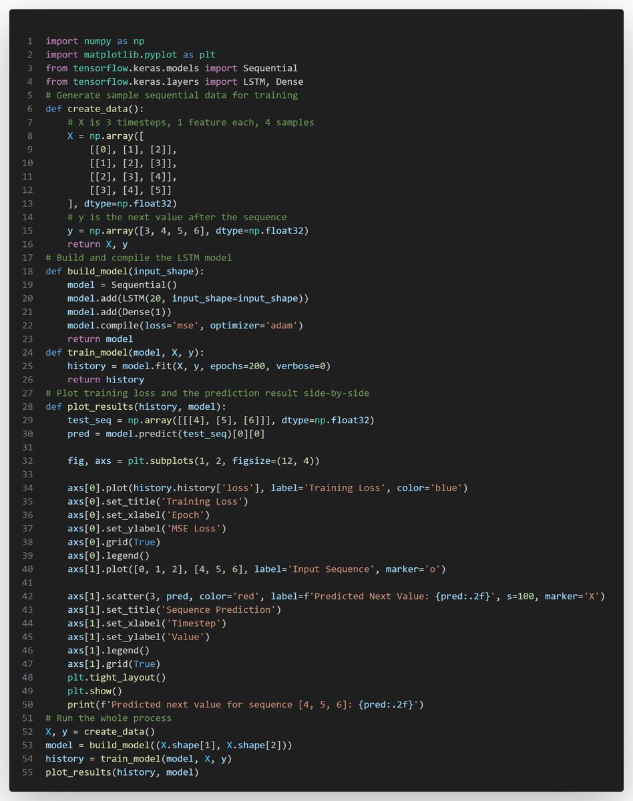Click the "axs[1].plot([0, 1, 2]" line
633x801 pixels.
point(256,569)
